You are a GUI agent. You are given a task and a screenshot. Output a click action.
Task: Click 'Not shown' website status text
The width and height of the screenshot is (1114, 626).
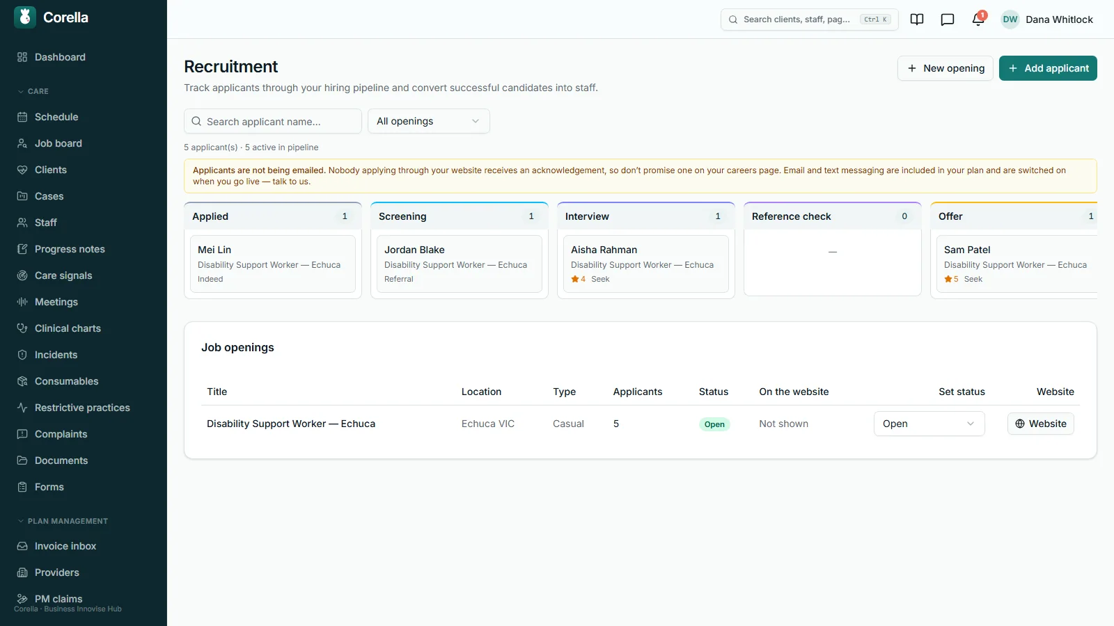pyautogui.click(x=784, y=424)
